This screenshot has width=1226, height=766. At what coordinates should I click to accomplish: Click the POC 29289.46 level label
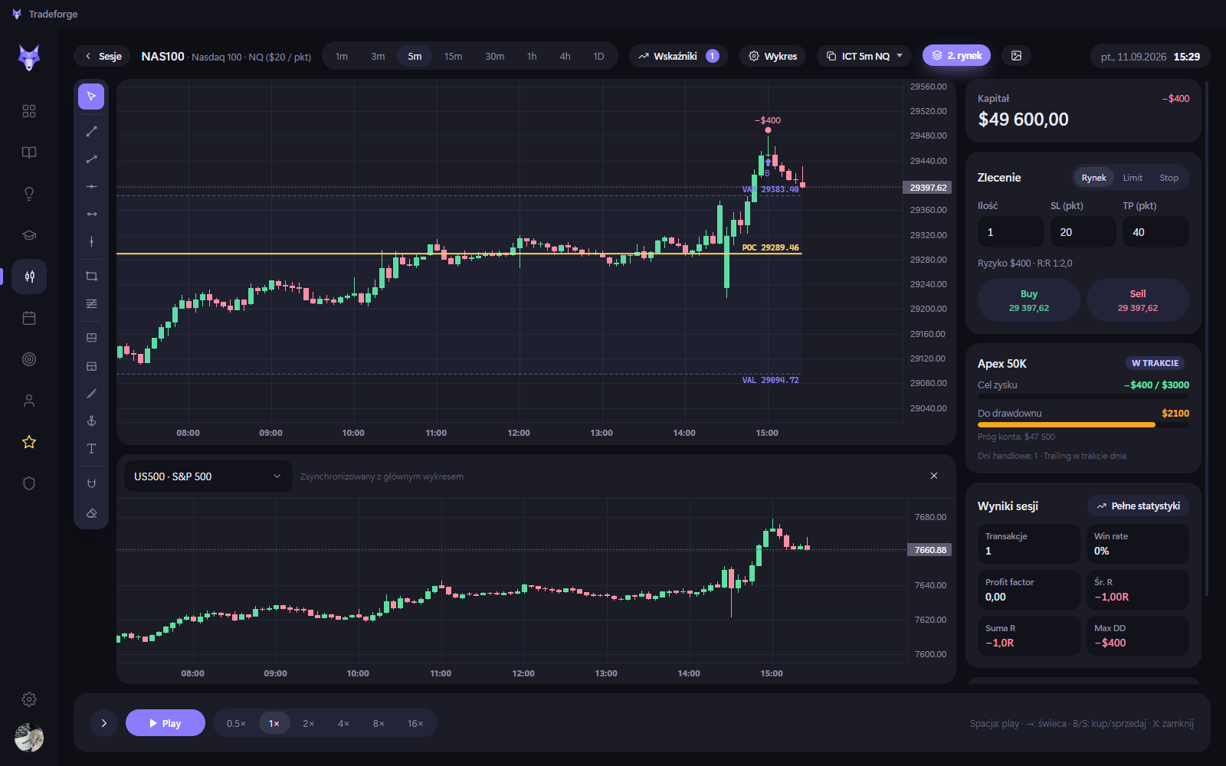770,247
